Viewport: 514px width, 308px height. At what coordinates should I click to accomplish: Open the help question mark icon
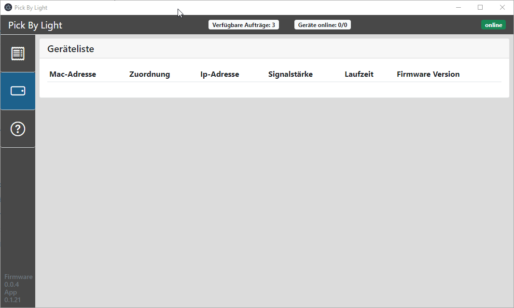coord(18,129)
